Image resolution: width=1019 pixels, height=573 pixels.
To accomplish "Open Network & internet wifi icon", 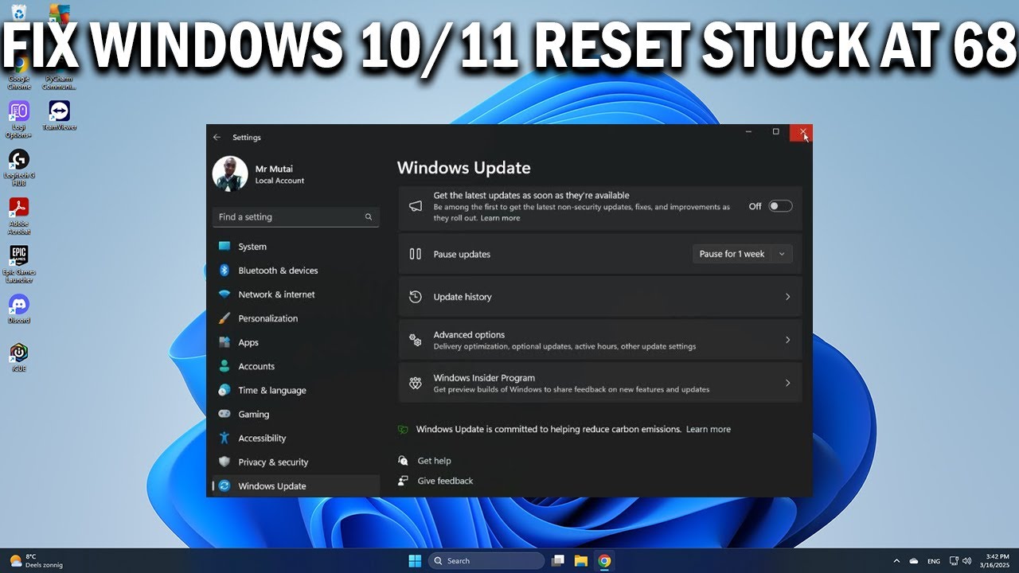I will coord(224,294).
